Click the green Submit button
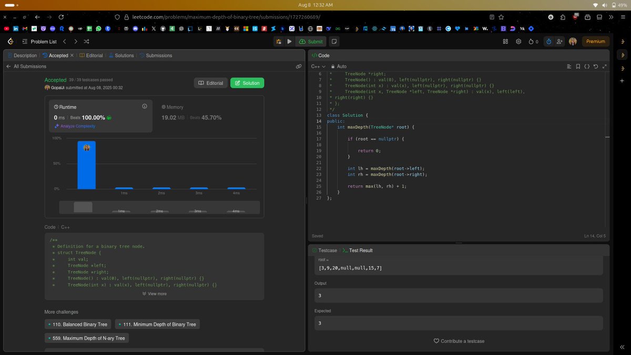631x355 pixels. click(x=311, y=42)
